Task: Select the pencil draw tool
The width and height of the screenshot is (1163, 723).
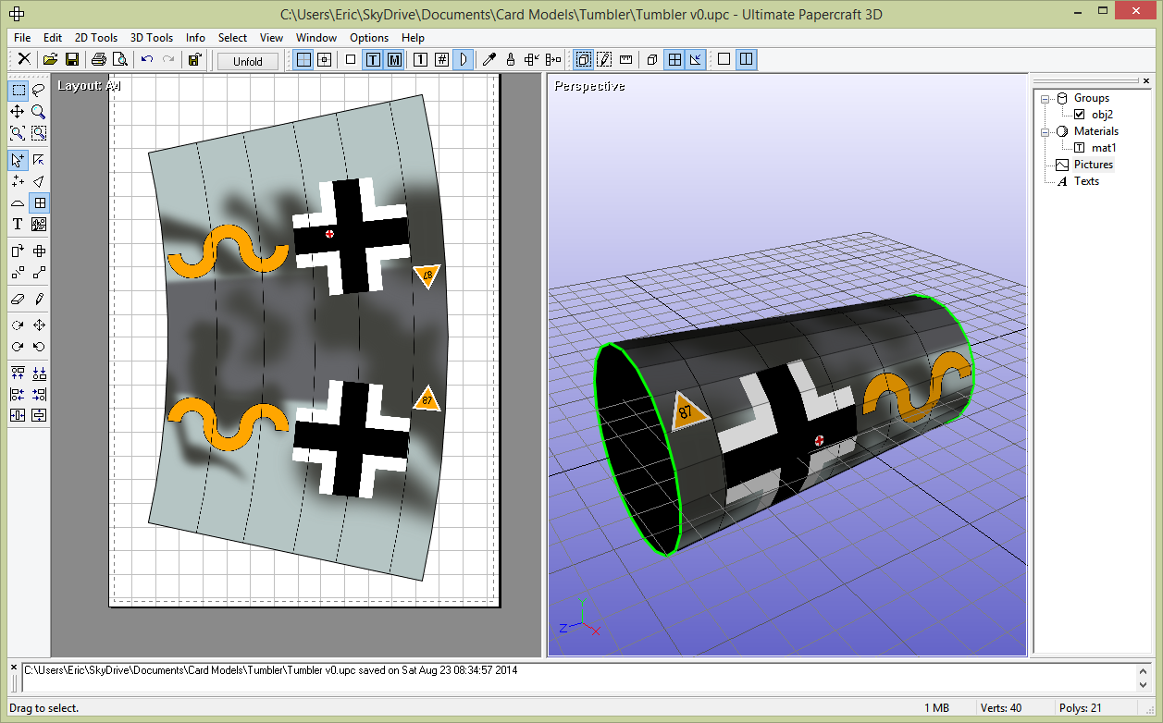Action: 39,299
